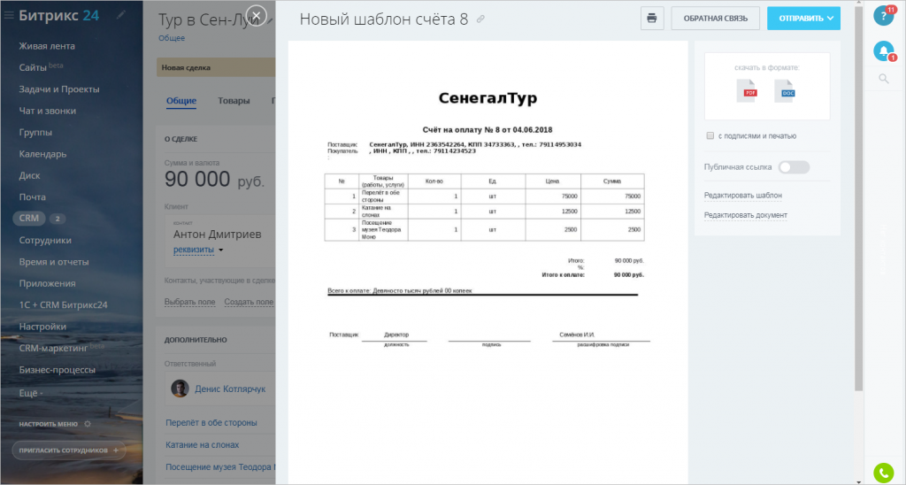Open Настройки in sidebar
The width and height of the screenshot is (906, 485).
tap(42, 327)
